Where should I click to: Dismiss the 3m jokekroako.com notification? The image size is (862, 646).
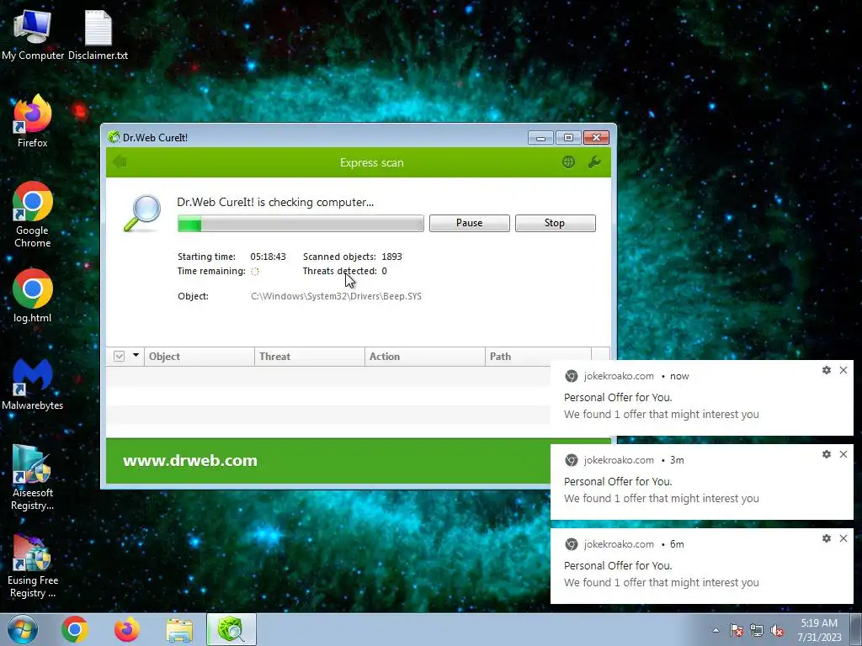(843, 454)
